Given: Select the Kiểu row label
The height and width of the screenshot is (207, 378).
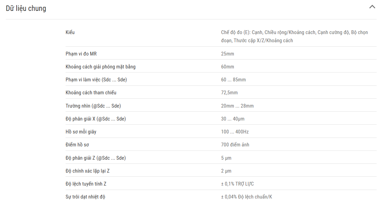Looking at the screenshot, I should [x=70, y=32].
